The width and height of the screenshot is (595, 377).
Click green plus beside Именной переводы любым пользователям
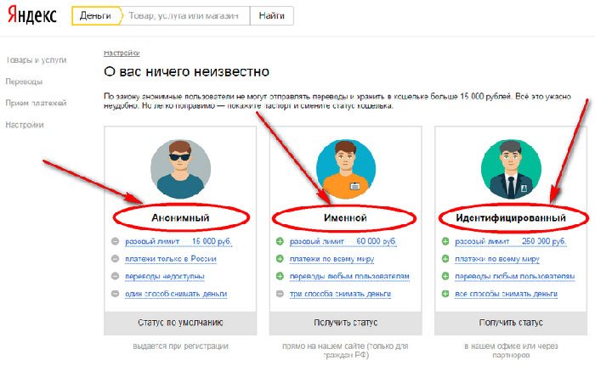280,276
